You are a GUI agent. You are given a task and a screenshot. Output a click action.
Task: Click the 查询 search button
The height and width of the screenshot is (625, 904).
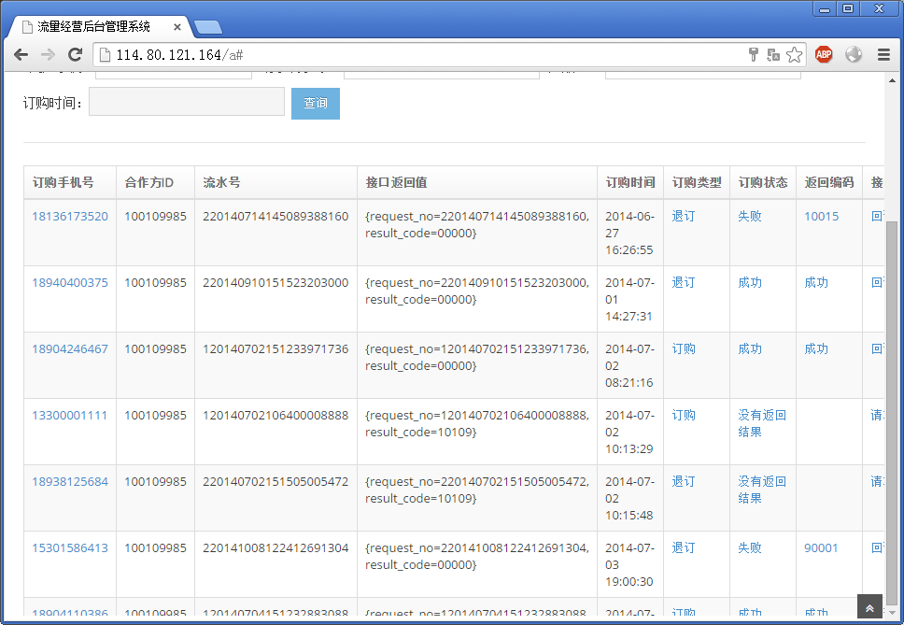(x=316, y=103)
